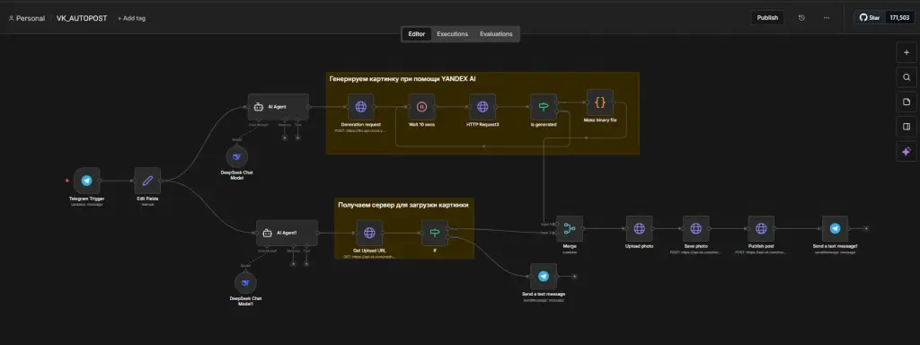Switch to the Executions tab
This screenshot has width=920, height=345.
tap(453, 34)
